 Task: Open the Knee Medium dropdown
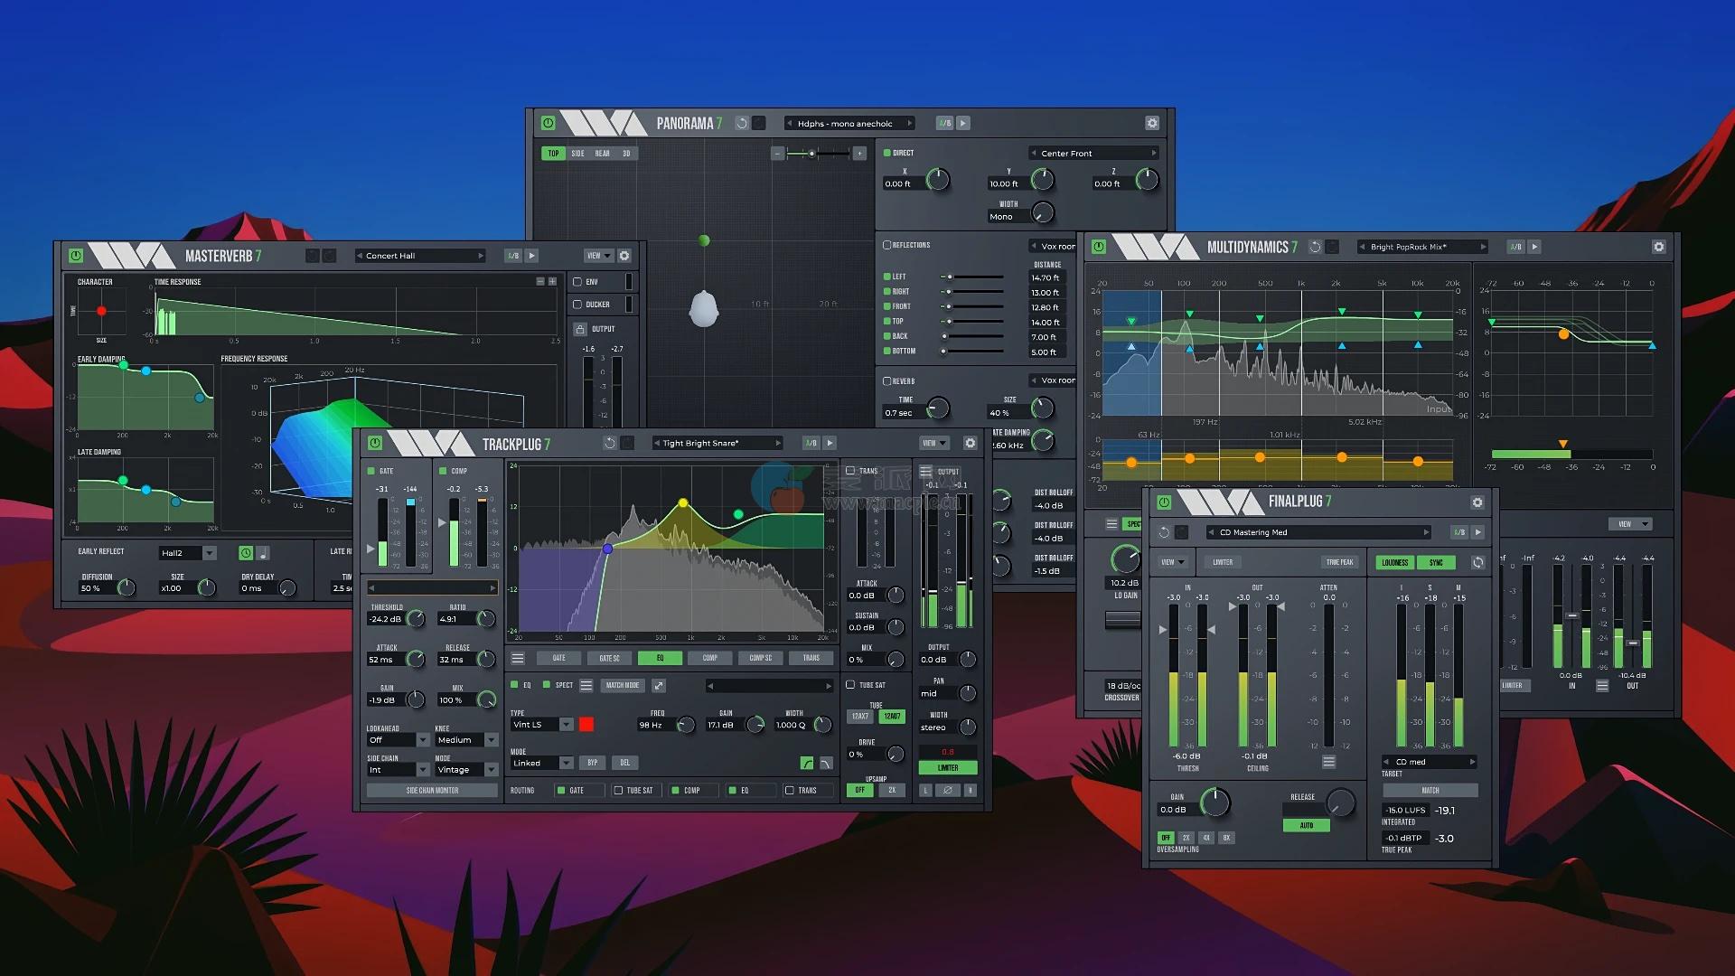point(491,740)
